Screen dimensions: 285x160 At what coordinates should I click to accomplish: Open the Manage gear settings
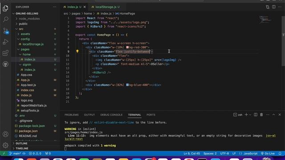(x=5, y=145)
